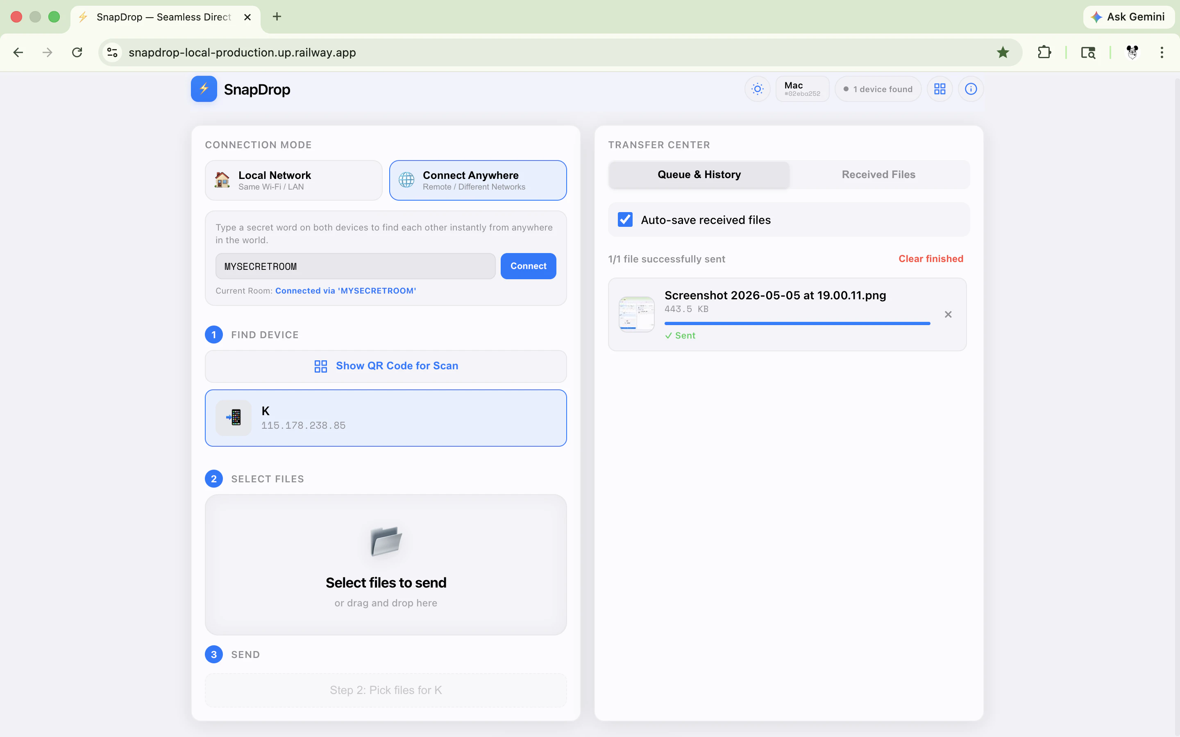Click the SELECT FILES step heading
This screenshot has width=1180, height=737.
(267, 479)
